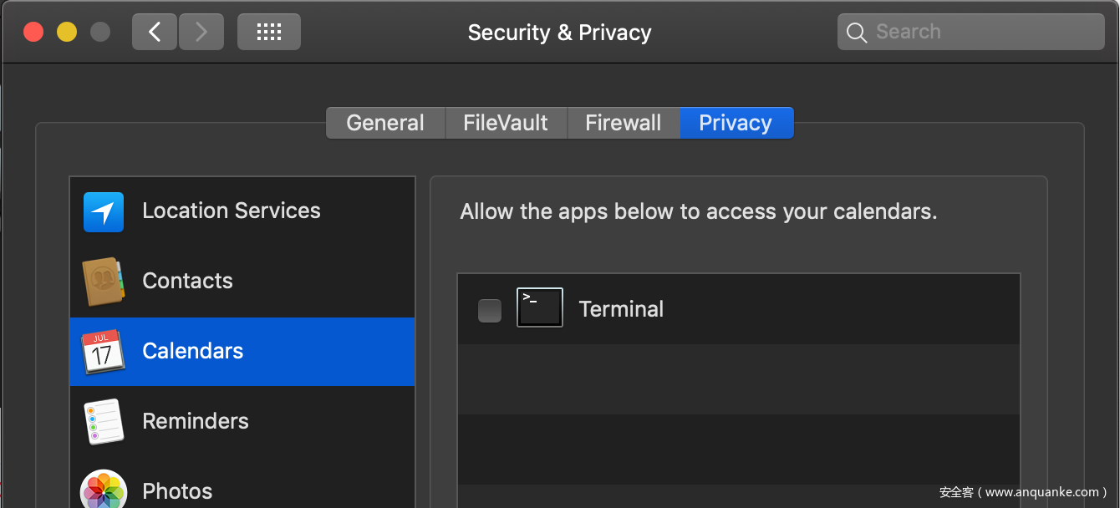
Task: Show all preferences grid button
Action: pos(269,32)
